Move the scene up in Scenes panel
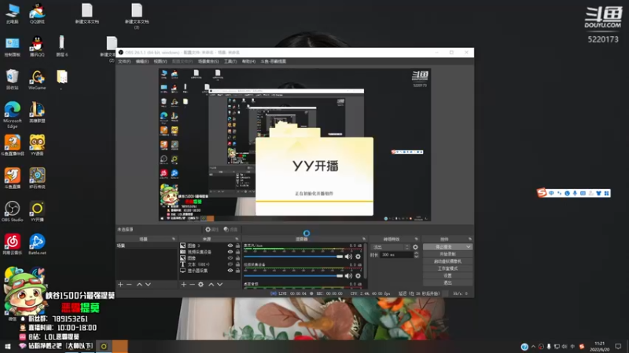629x353 pixels. click(139, 284)
